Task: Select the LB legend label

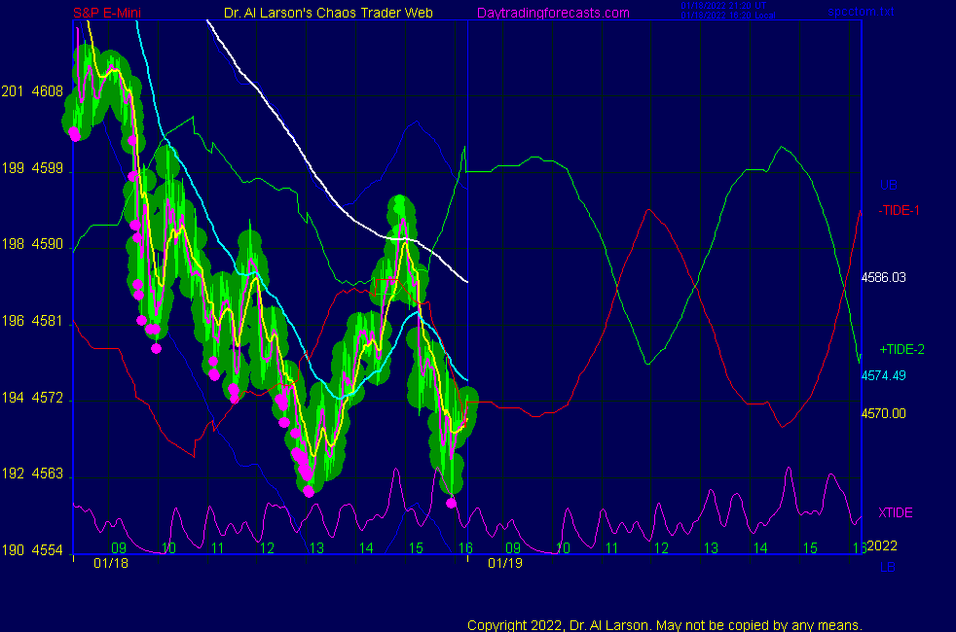Action: pos(888,568)
